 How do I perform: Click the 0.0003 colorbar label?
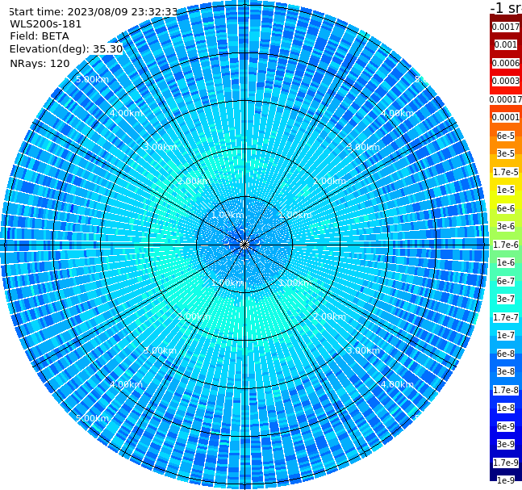click(x=506, y=81)
